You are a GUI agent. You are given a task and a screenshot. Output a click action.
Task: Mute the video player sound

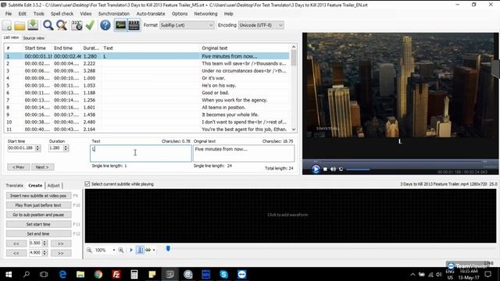pyautogui.click(x=334, y=169)
